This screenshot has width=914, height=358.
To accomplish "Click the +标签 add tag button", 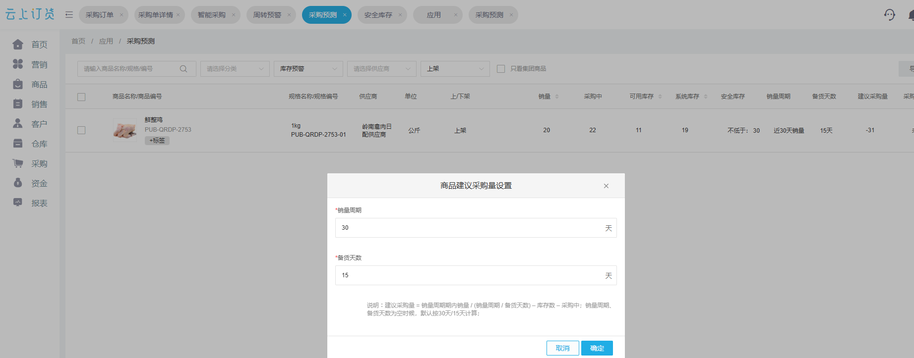I will (157, 141).
